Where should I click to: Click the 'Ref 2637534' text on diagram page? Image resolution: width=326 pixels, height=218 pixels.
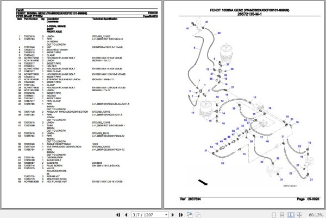(190, 199)
